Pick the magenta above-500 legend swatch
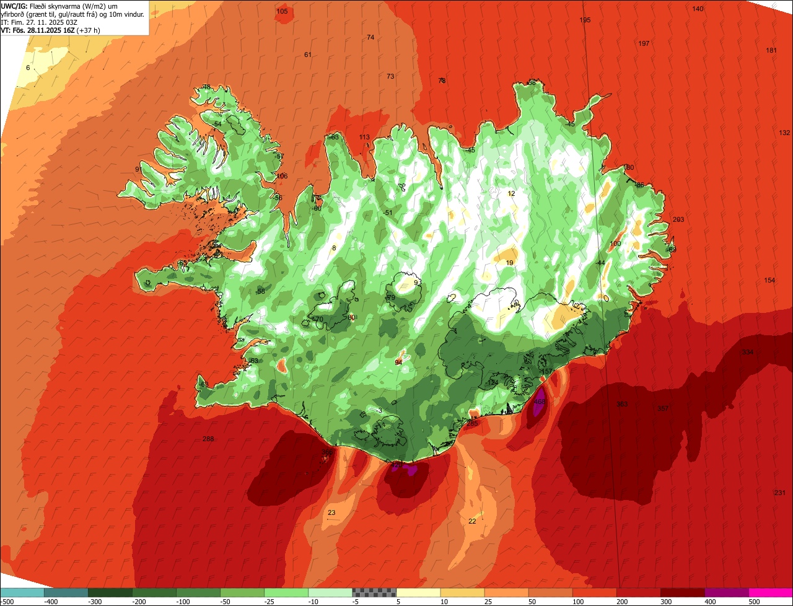 [x=771, y=592]
